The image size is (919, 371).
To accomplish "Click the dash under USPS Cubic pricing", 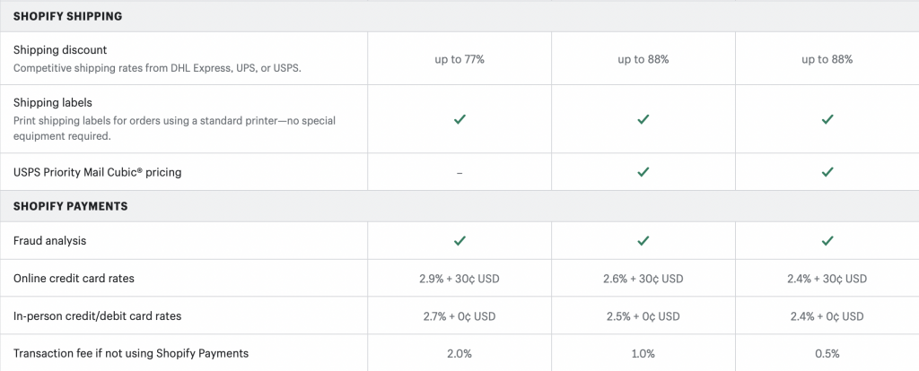I will pos(459,173).
